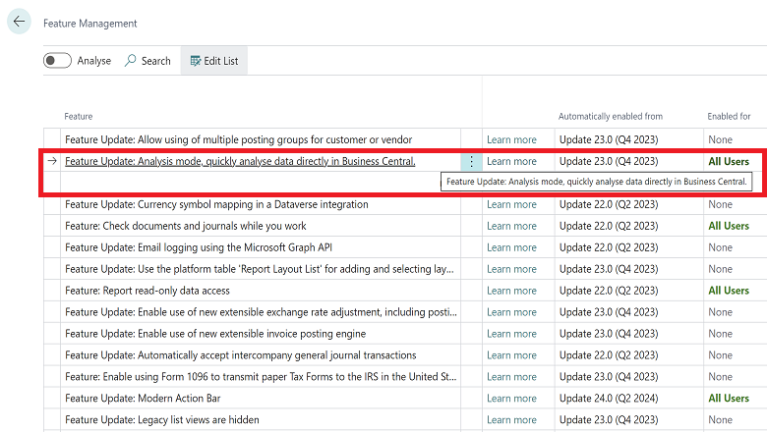Select 'Email logging using the Microsoft Graph API'
767x432 pixels.
pos(199,247)
